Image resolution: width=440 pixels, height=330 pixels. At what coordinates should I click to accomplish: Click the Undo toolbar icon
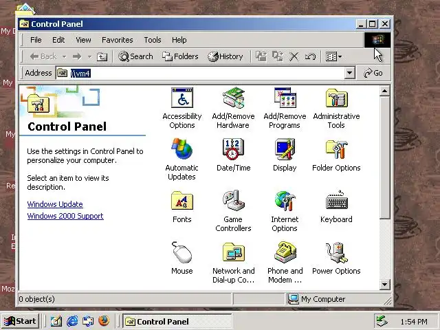click(x=310, y=56)
